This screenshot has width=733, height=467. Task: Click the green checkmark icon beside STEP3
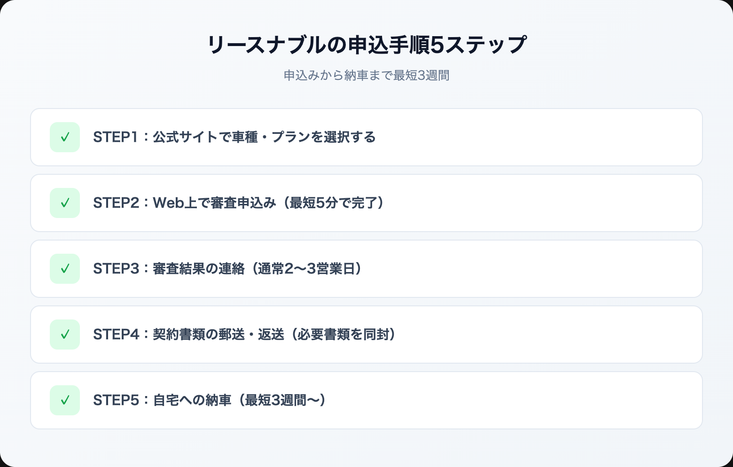65,269
